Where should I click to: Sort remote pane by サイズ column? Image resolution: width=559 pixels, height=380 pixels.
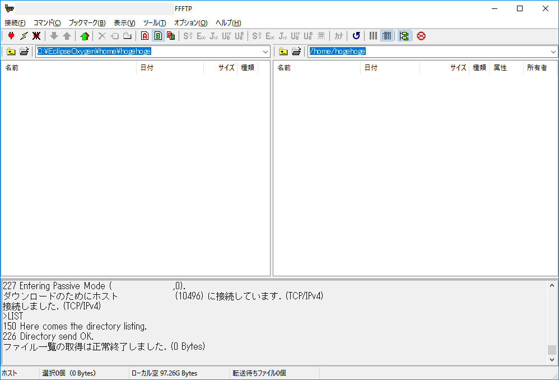point(445,68)
